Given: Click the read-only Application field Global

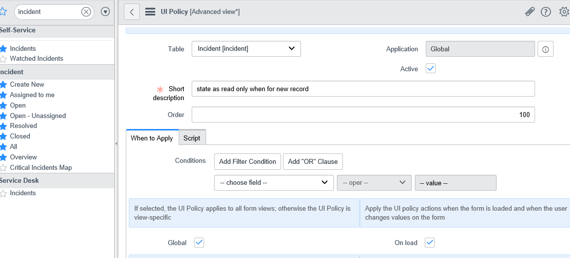Looking at the screenshot, I should 480,49.
